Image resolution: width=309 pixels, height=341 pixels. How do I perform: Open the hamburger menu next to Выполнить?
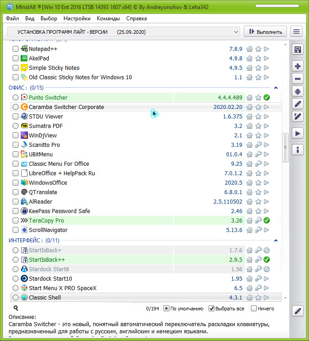point(296,32)
